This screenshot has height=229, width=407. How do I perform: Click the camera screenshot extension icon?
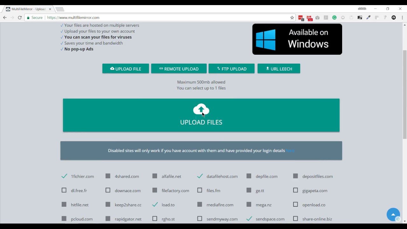click(x=317, y=17)
